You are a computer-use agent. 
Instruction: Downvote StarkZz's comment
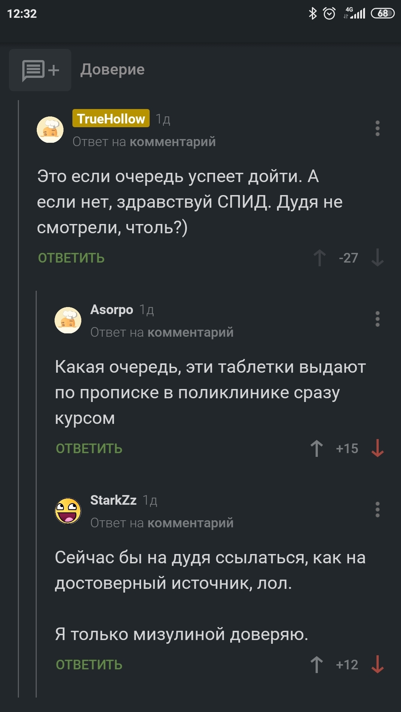pyautogui.click(x=377, y=665)
